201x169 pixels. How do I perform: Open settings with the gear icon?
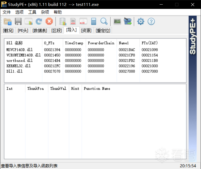141,22
